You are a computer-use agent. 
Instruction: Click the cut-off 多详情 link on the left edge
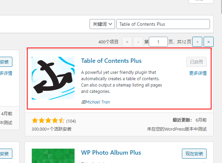[6, 73]
